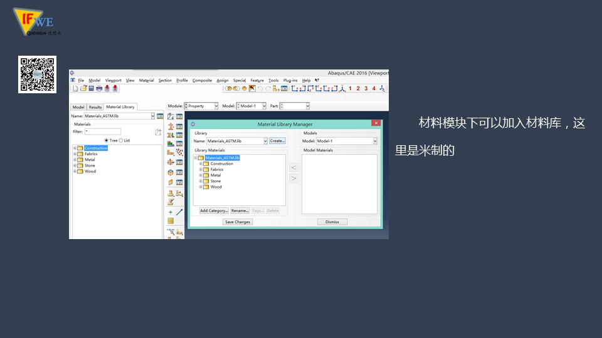
Task: Click the left arrow transfer button
Action: point(293,168)
